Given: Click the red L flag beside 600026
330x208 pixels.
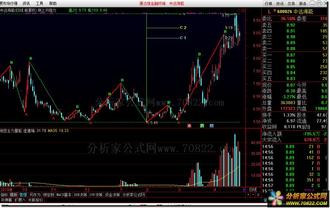Looking at the screenshot, I should [270, 12].
